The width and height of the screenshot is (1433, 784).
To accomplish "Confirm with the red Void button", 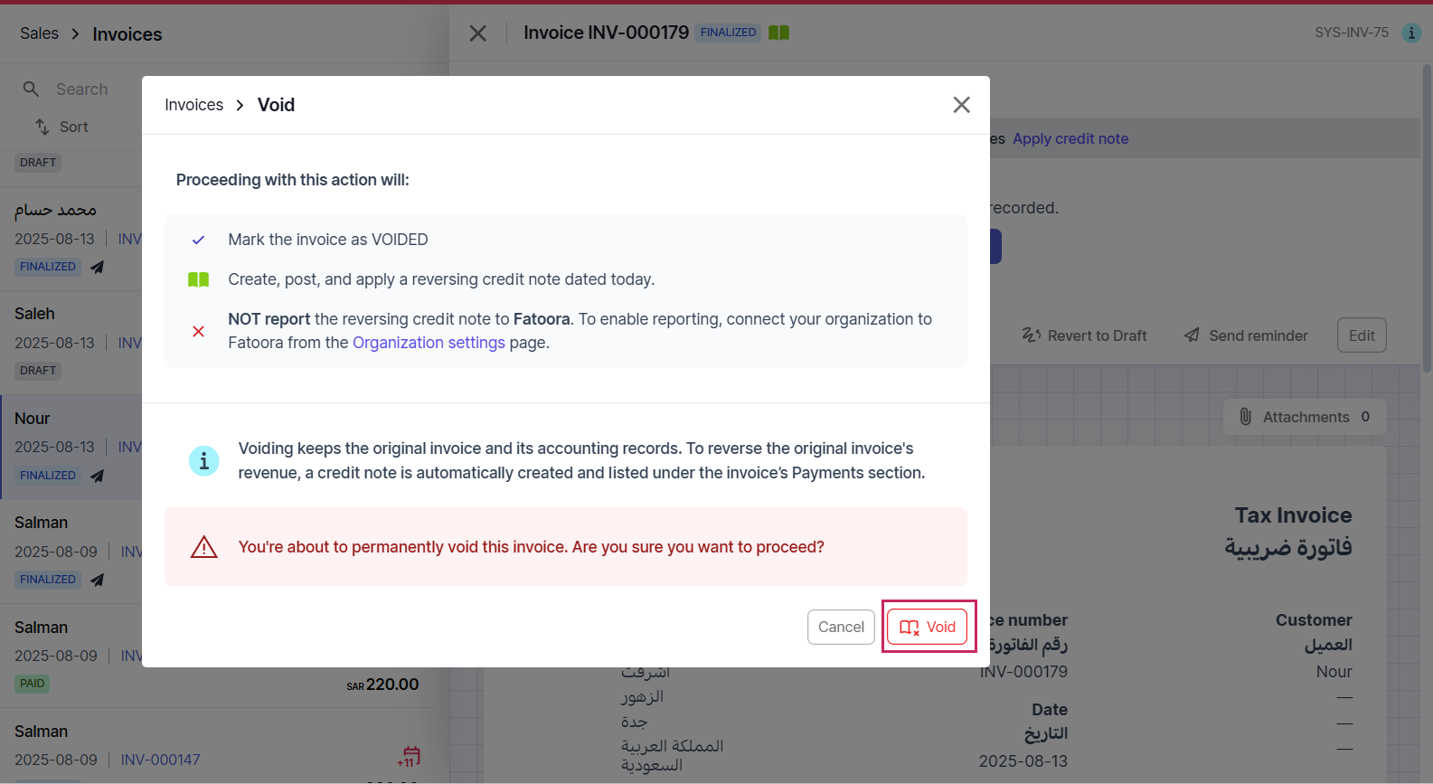I will [x=928, y=627].
